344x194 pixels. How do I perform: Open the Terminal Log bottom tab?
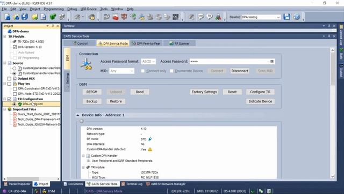pos(132,184)
